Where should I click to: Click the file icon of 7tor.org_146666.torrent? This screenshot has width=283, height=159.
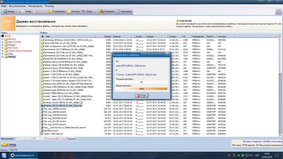pos(42,109)
